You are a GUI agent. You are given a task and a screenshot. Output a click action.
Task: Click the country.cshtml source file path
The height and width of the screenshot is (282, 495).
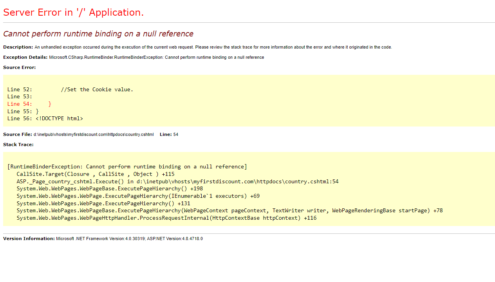[94, 134]
